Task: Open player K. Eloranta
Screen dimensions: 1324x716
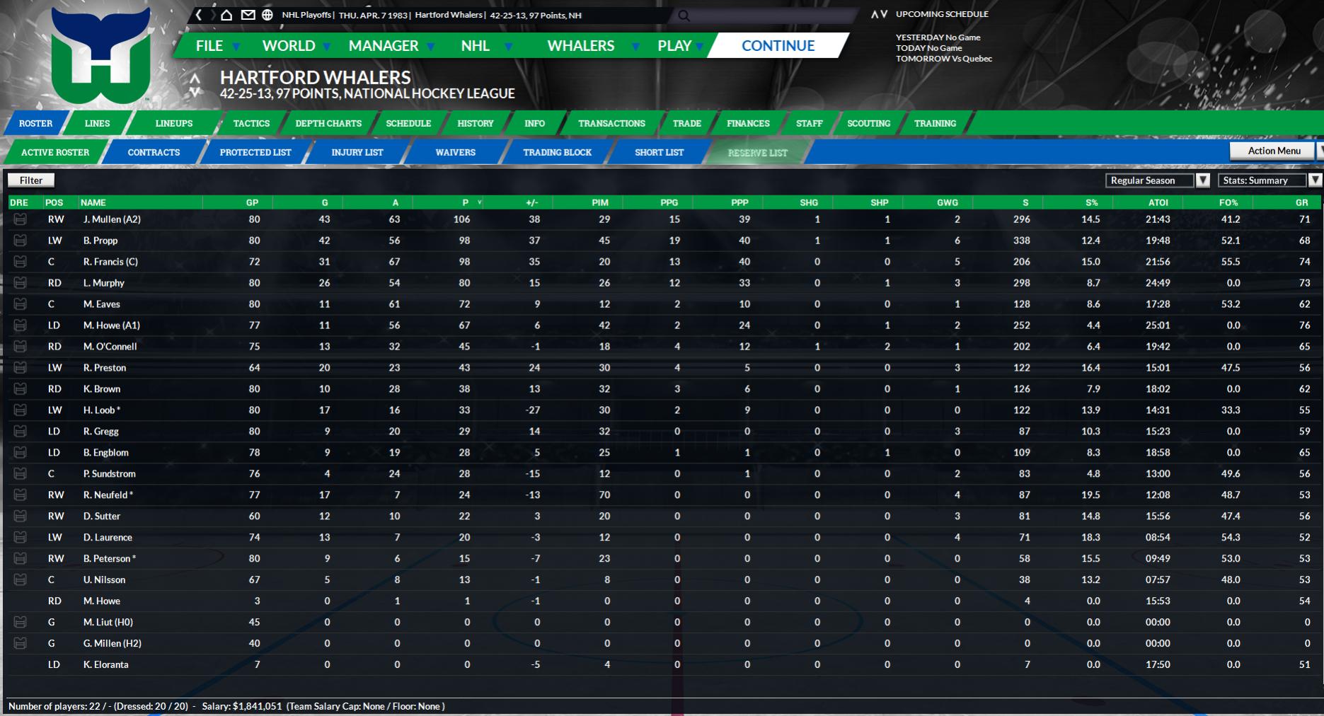Action: 106,665
